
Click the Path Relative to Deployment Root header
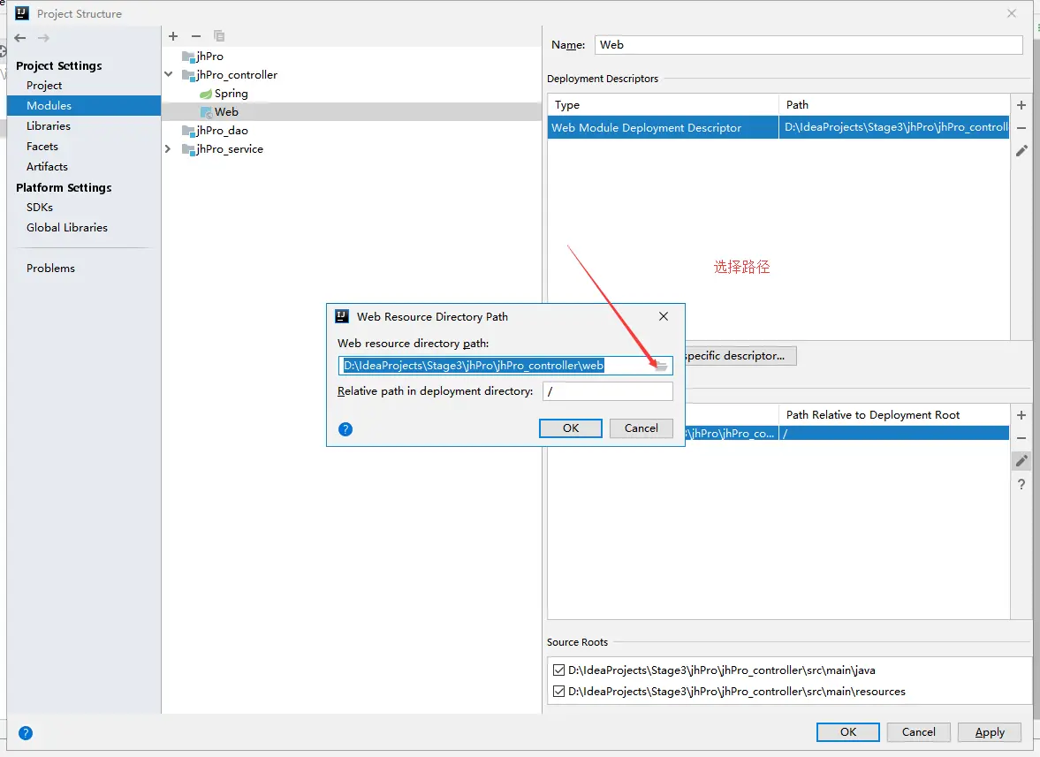pos(894,415)
